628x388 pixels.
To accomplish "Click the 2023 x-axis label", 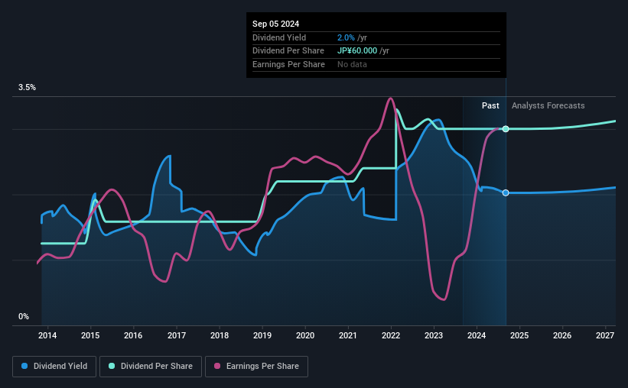I will tap(434, 335).
